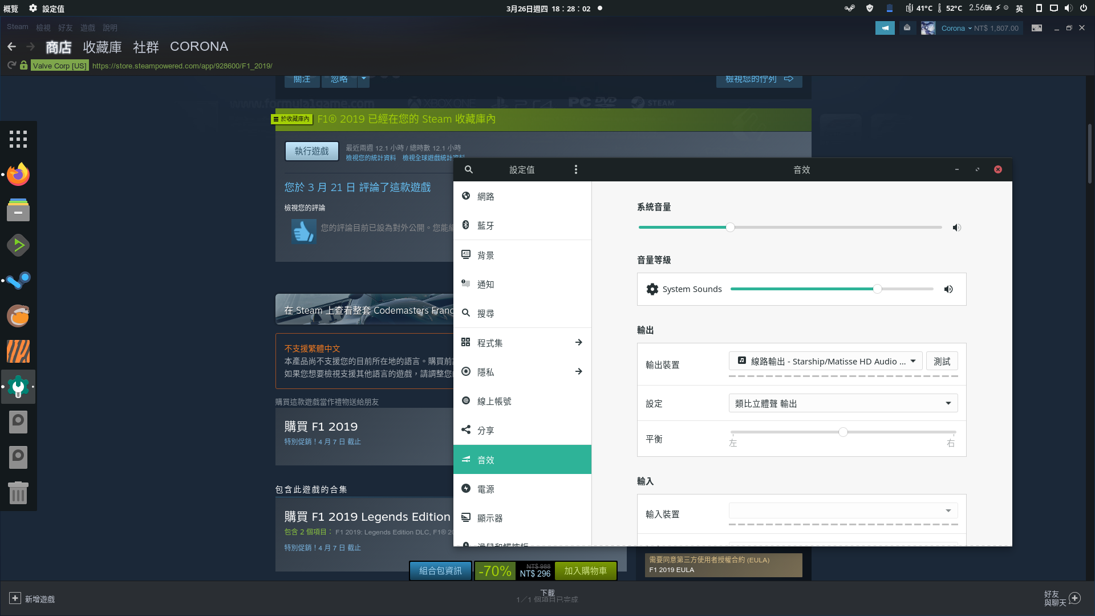Click the 測試 test output button

(x=942, y=361)
